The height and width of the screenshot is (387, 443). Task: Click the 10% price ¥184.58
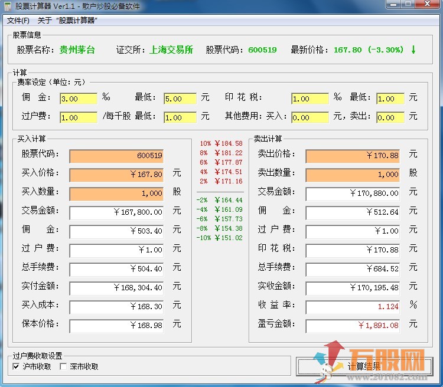228,143
